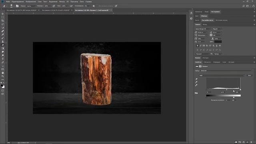The image size is (256, 144).
Task: Toggle Quick Mask mode in toolbar
Action: tap(3, 91)
